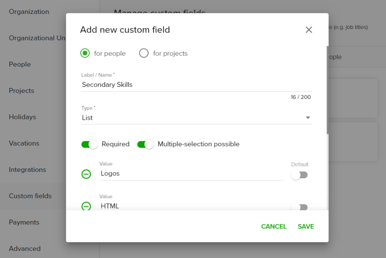Viewport: 386px width, 258px height.
Task: Toggle Multiple-selection possible switch
Action: (146, 144)
